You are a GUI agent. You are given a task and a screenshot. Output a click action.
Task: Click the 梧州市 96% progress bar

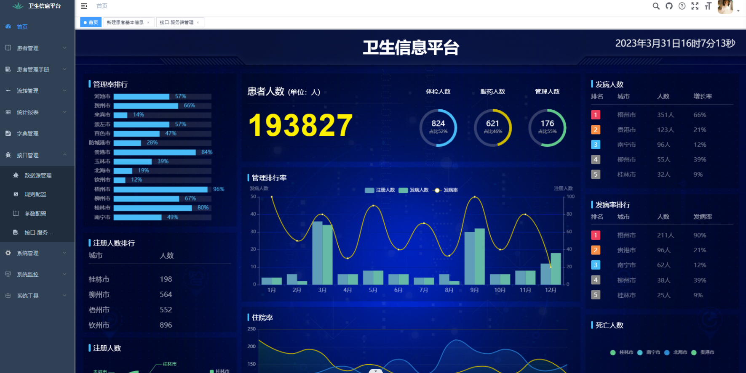(162, 189)
